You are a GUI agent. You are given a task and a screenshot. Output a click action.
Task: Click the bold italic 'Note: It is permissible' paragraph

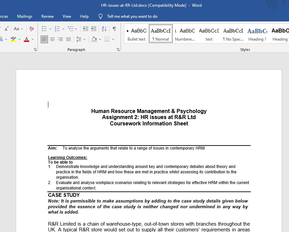tap(148, 207)
